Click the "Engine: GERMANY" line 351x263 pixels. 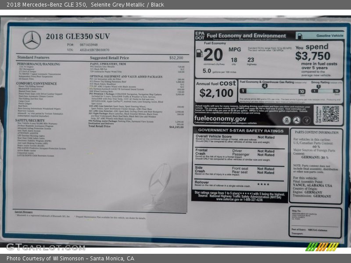pos(308,192)
